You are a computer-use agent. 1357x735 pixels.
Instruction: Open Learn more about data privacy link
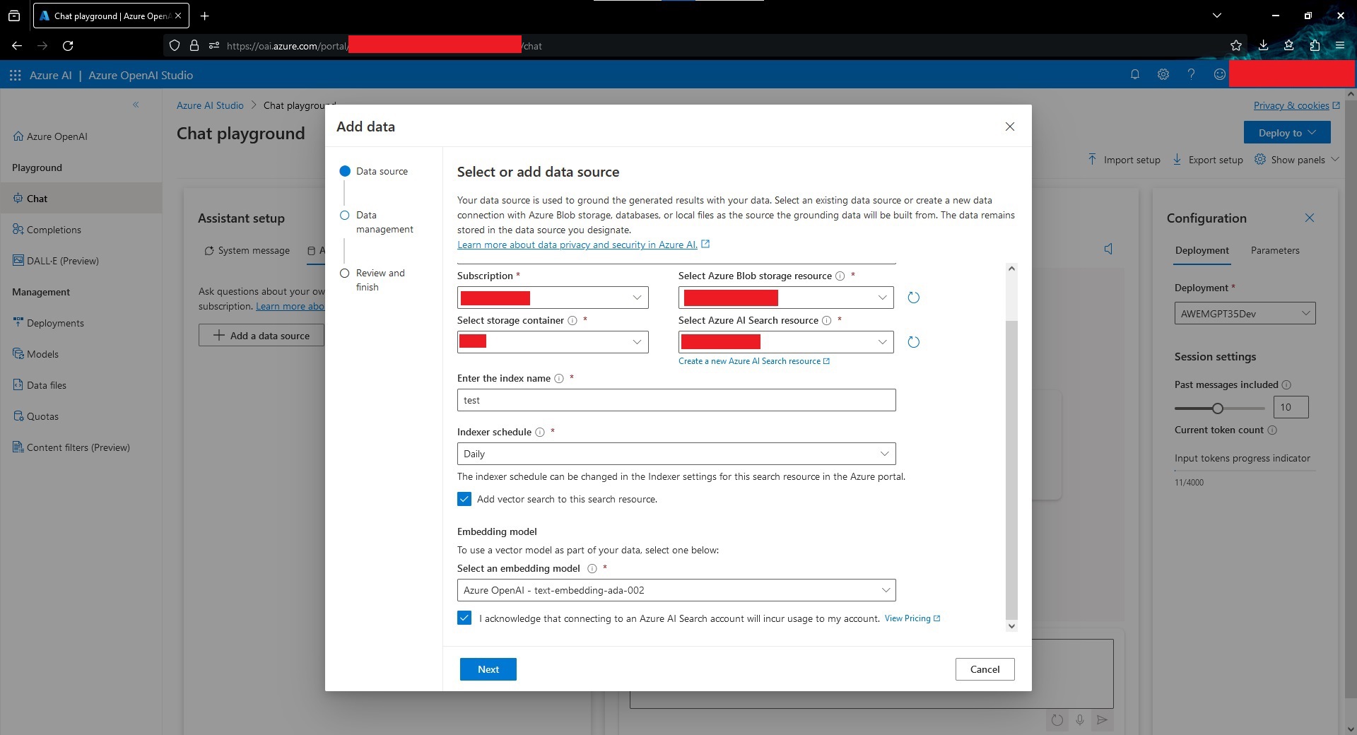click(x=583, y=245)
